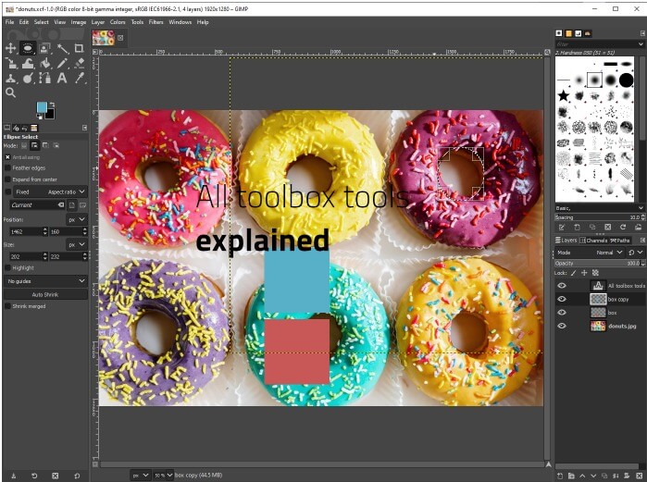This screenshot has height=482, width=647.
Task: Enable Expand from center checkbox
Action: click(7, 179)
